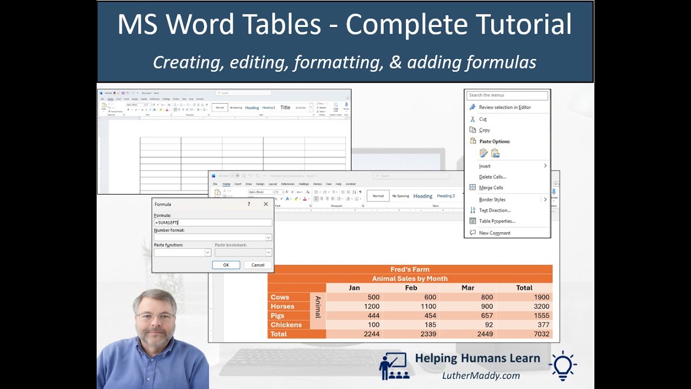This screenshot has width=691, height=389.
Task: Click the Paste as Picture icon
Action: pos(496,153)
